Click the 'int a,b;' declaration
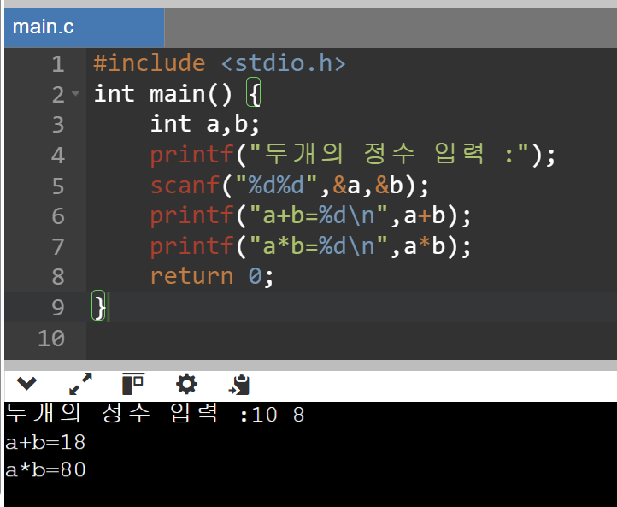The width and height of the screenshot is (617, 507). pyautogui.click(x=205, y=124)
